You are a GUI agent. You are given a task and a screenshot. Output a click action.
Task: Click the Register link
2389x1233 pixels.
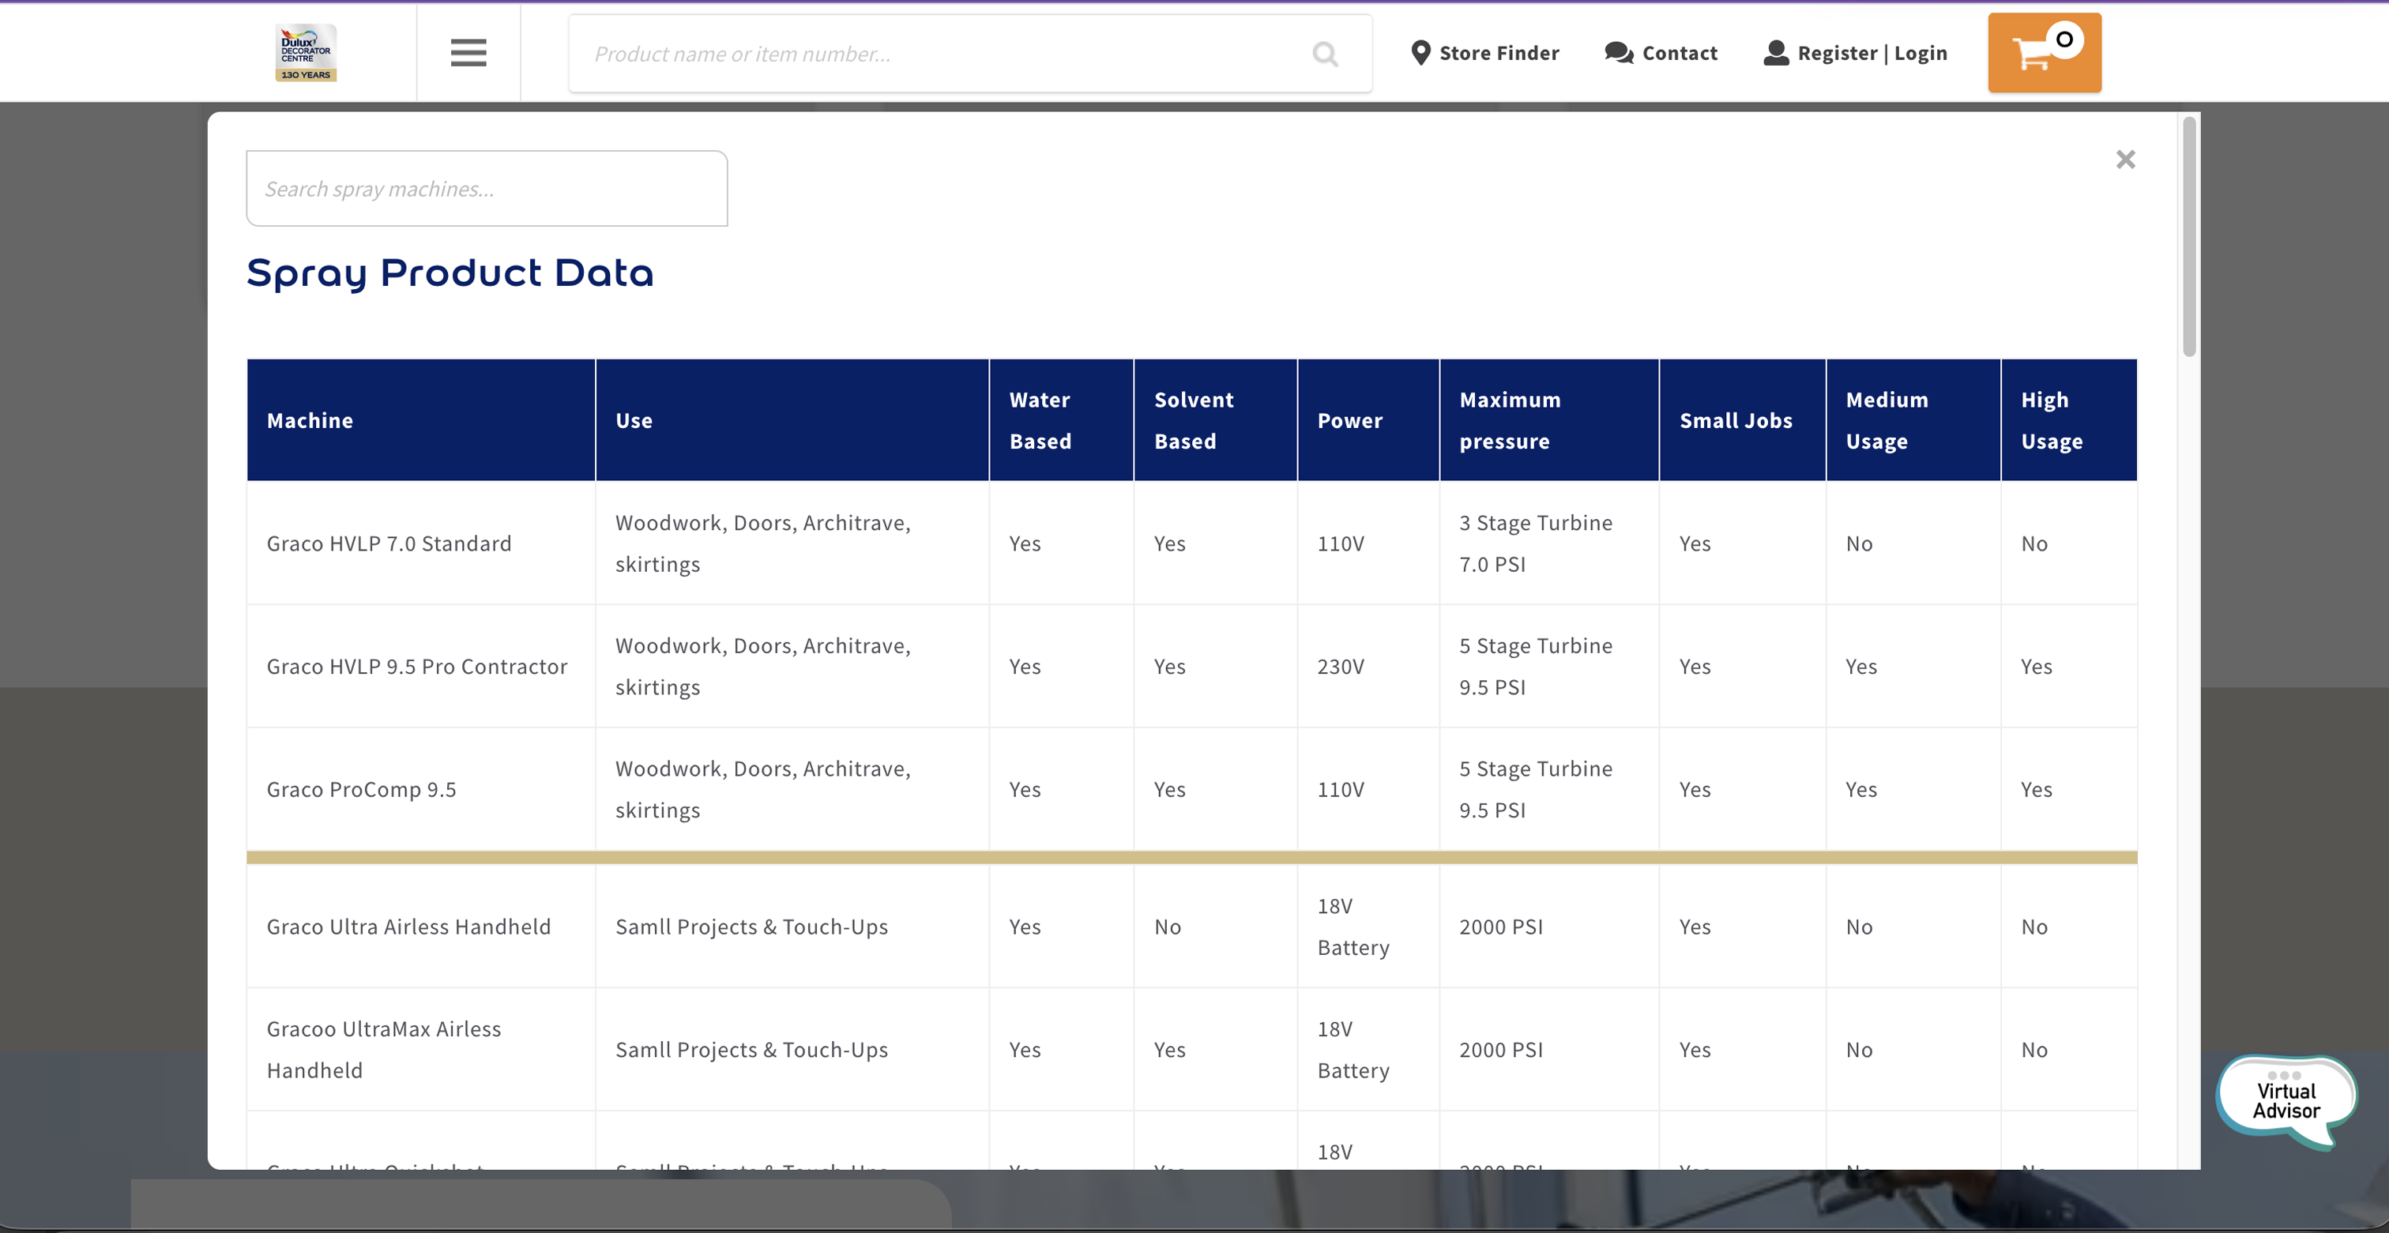click(x=1836, y=53)
